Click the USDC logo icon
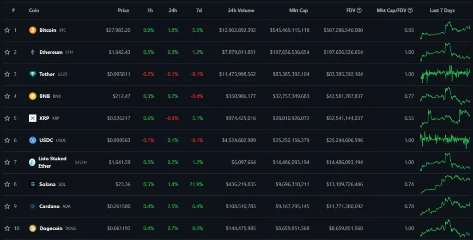Image resolution: width=473 pixels, height=240 pixels. [x=33, y=140]
